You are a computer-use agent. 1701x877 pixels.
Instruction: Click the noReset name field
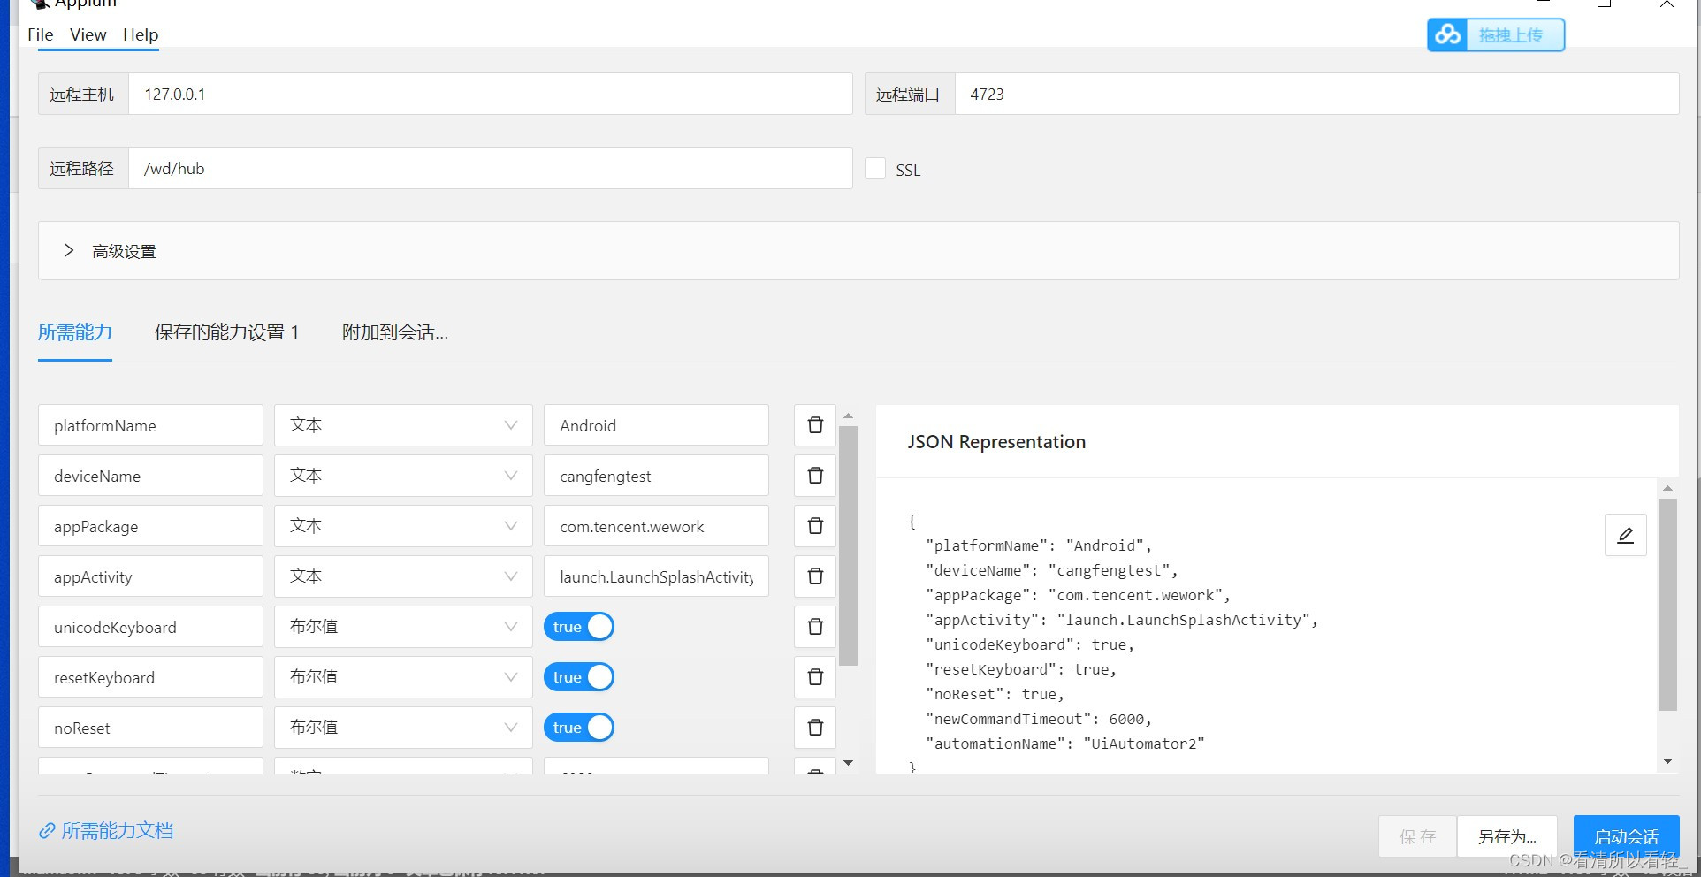tap(150, 728)
